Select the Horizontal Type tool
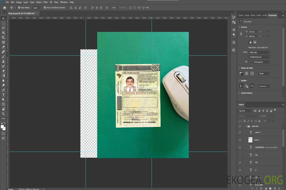The width and height of the screenshot is (286, 190). point(3,95)
